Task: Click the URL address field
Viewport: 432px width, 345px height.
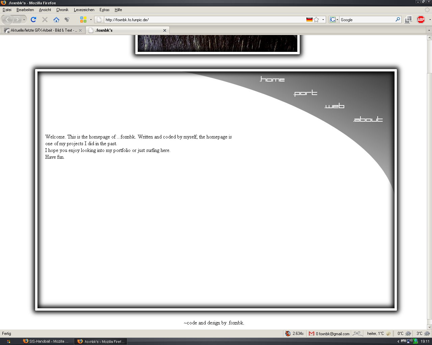Action: [202, 20]
